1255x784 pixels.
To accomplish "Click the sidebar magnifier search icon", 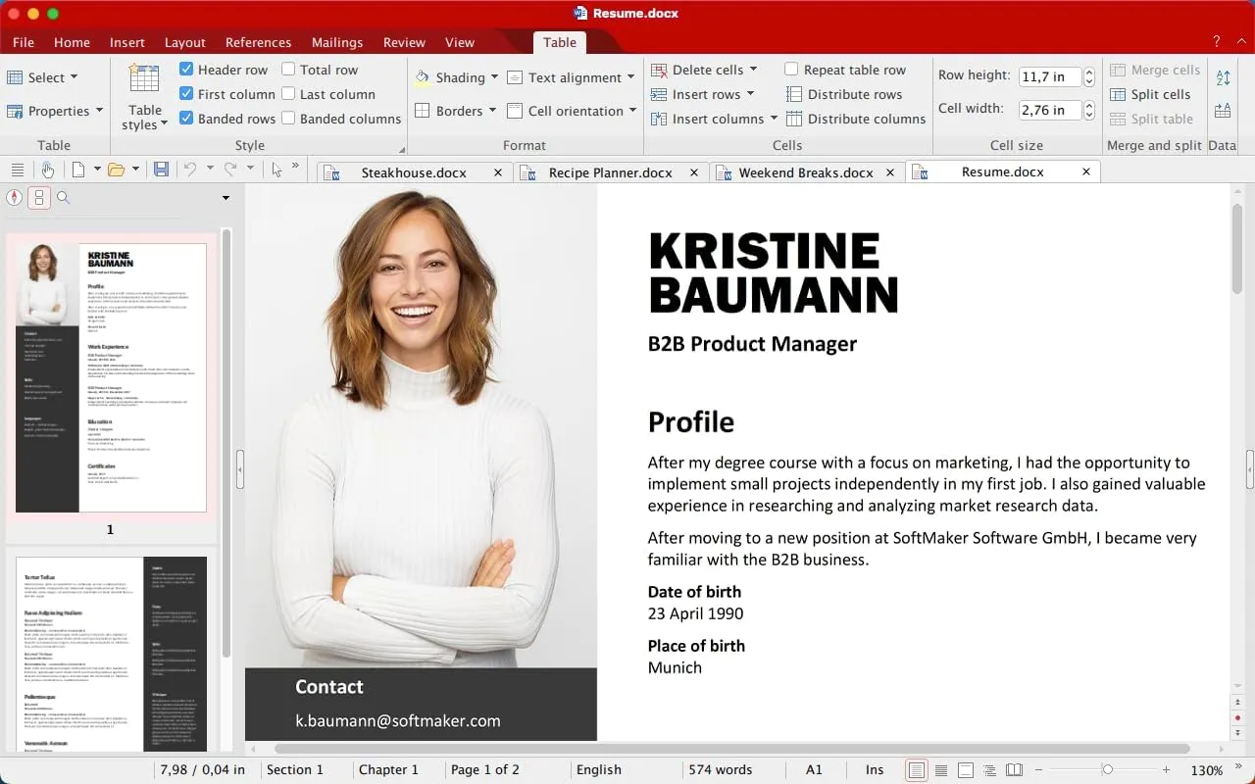I will (64, 197).
